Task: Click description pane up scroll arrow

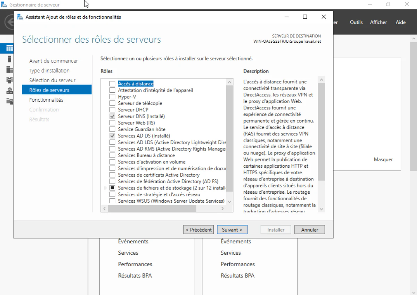Action: [x=321, y=80]
